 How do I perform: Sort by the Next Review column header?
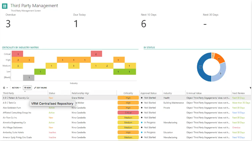point(239,93)
